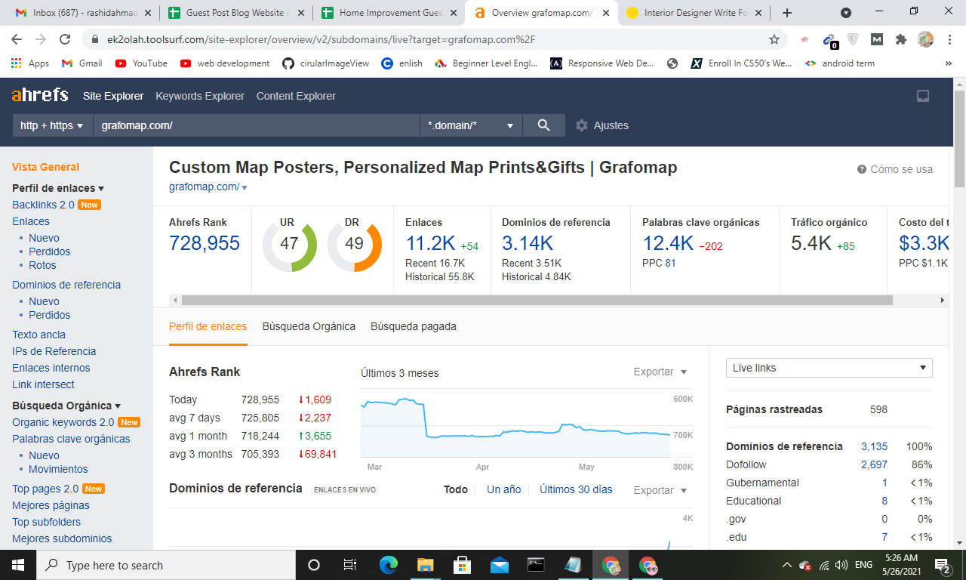Open the Ajustes settings gear

click(x=582, y=125)
